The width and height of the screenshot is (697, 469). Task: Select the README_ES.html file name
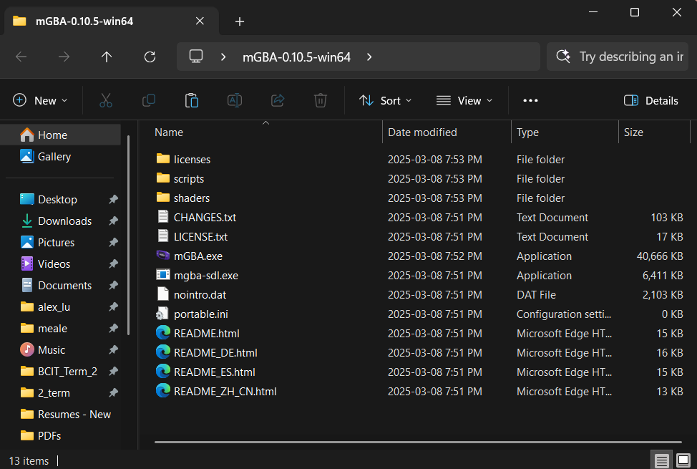coord(215,372)
